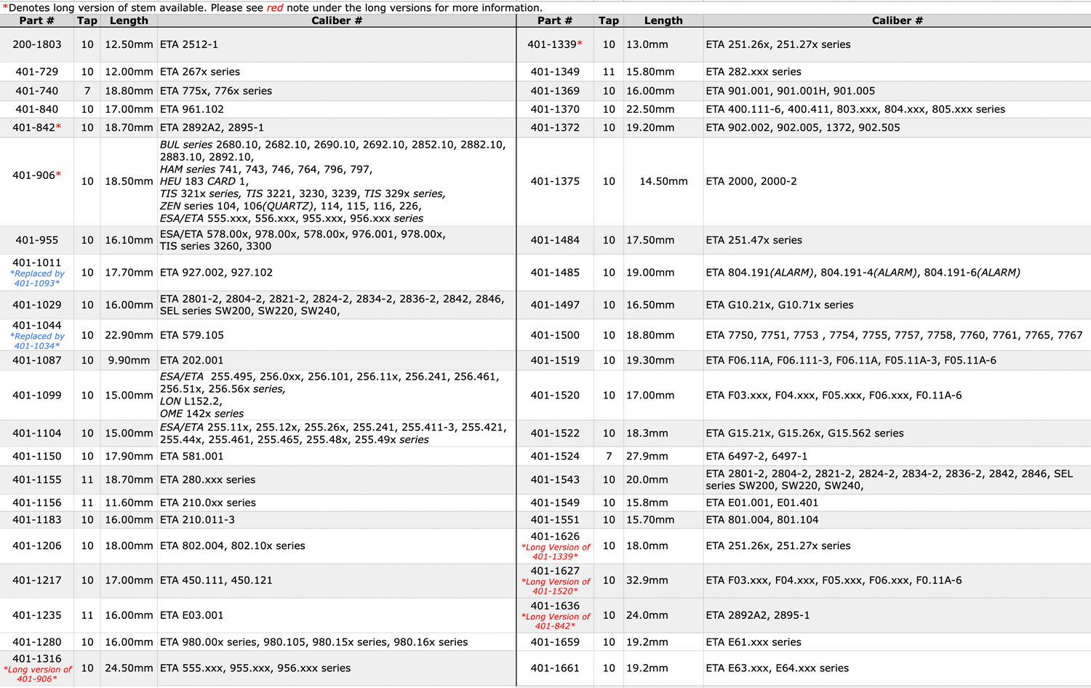
Task: Select part number 401-1519
Action: [555, 360]
